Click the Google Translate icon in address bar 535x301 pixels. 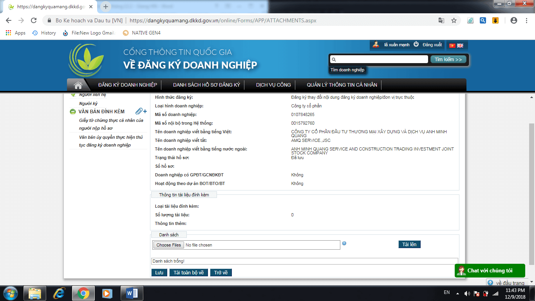click(x=441, y=20)
